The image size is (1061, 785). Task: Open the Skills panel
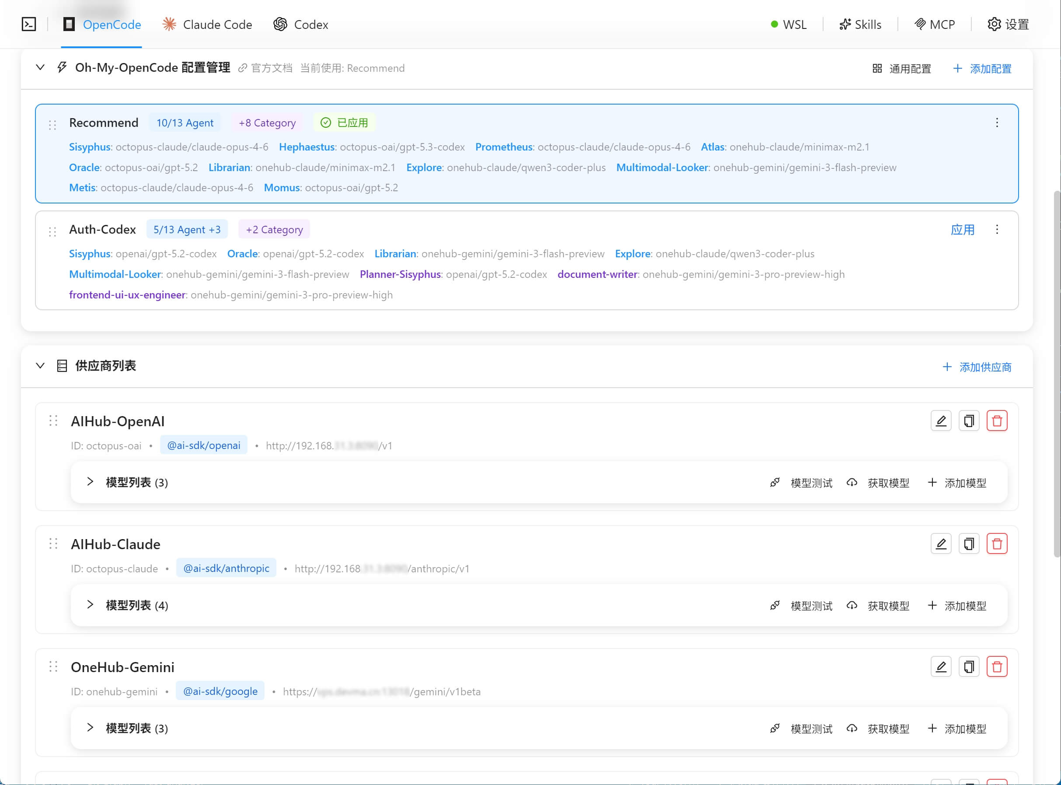(860, 24)
